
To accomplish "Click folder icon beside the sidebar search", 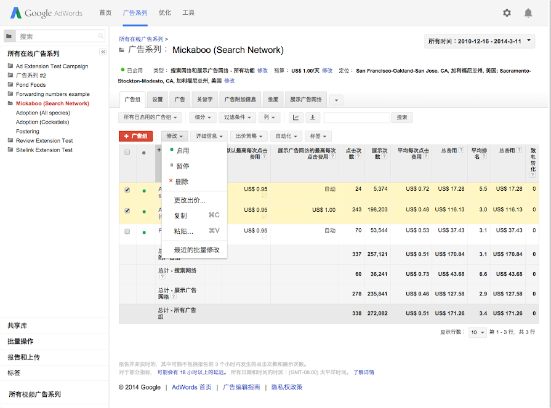I will 9,36.
